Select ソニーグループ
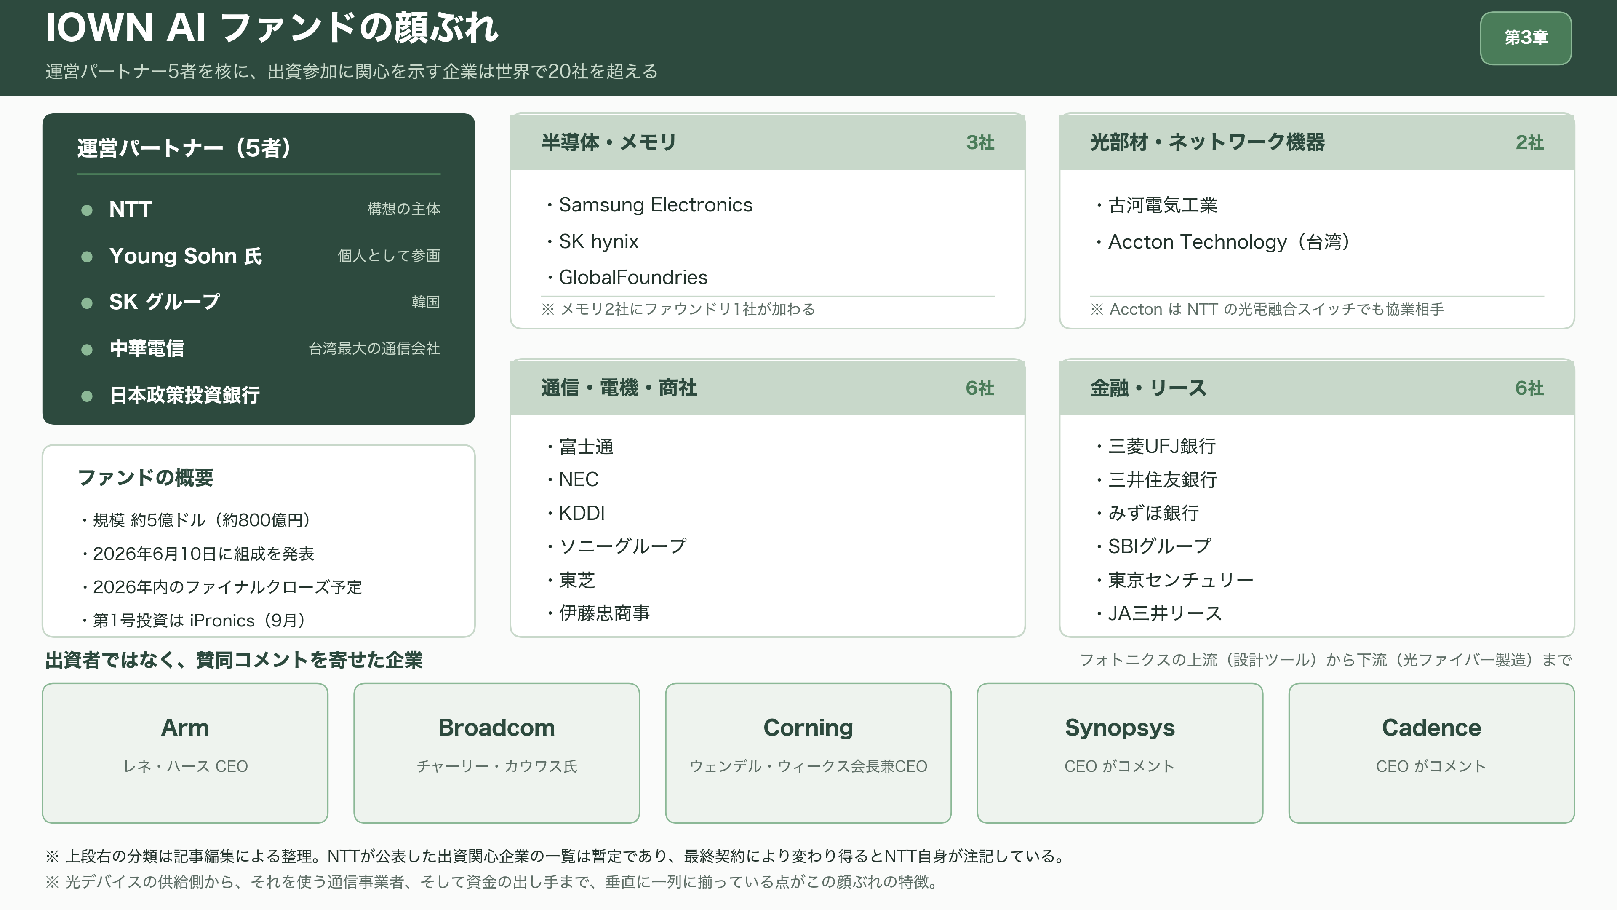Image resolution: width=1617 pixels, height=910 pixels. coord(623,546)
